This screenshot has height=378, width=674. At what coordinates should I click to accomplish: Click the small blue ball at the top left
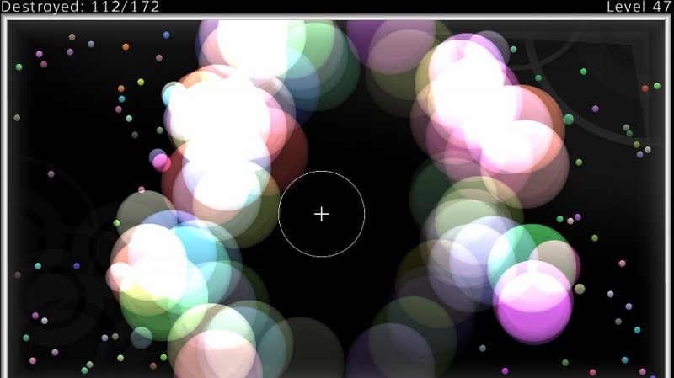[166, 35]
